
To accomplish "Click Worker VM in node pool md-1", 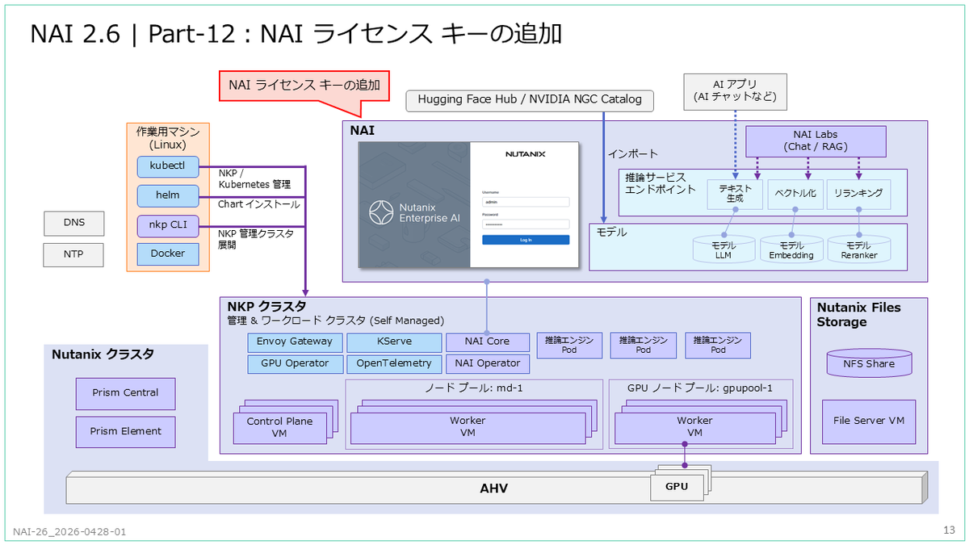I will (x=468, y=428).
